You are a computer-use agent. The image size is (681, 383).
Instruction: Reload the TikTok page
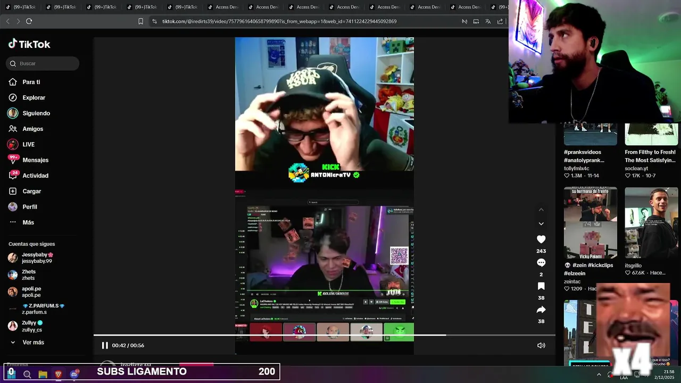[x=29, y=21]
